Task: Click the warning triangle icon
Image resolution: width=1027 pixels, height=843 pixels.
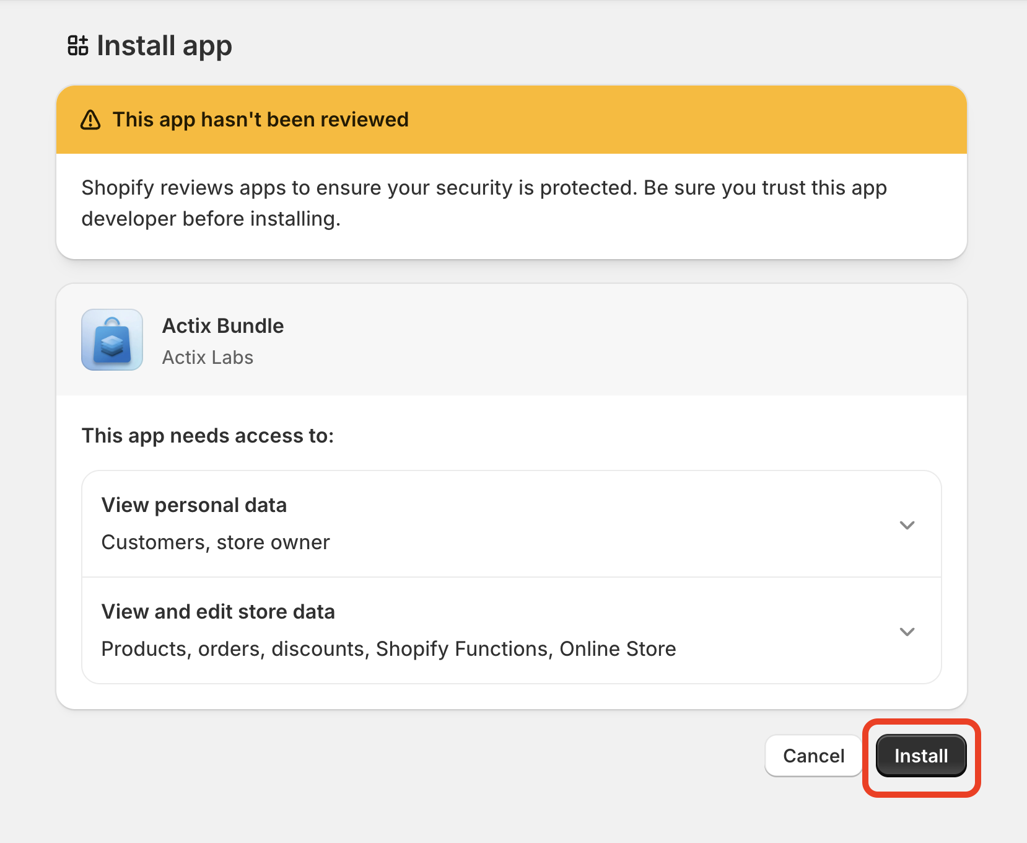Action: 90,120
